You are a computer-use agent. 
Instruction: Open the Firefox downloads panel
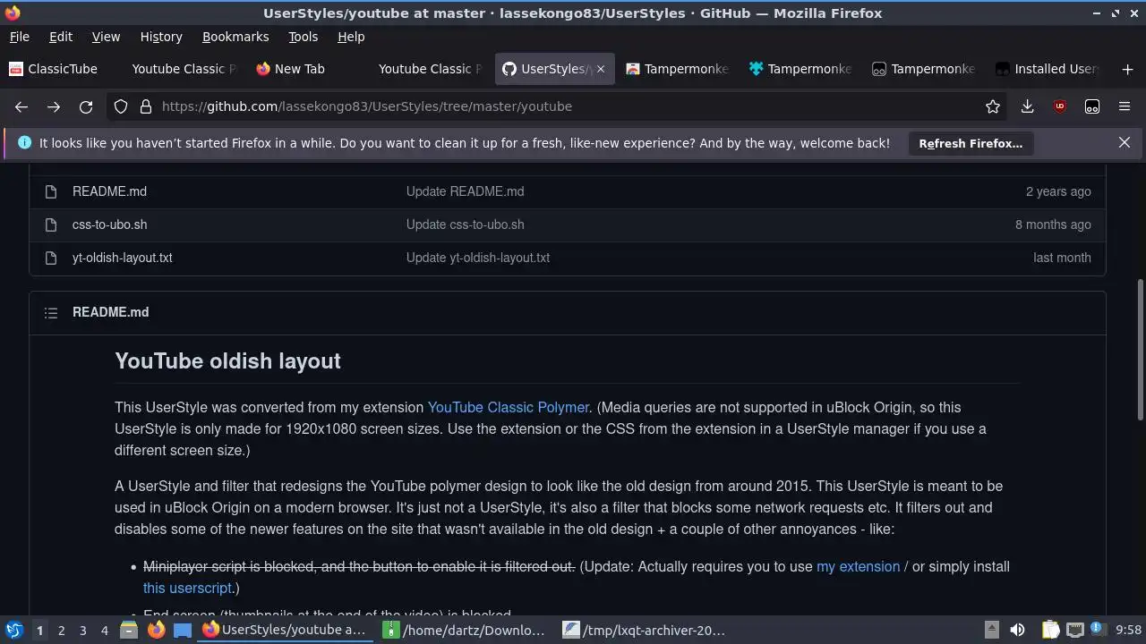click(1028, 106)
